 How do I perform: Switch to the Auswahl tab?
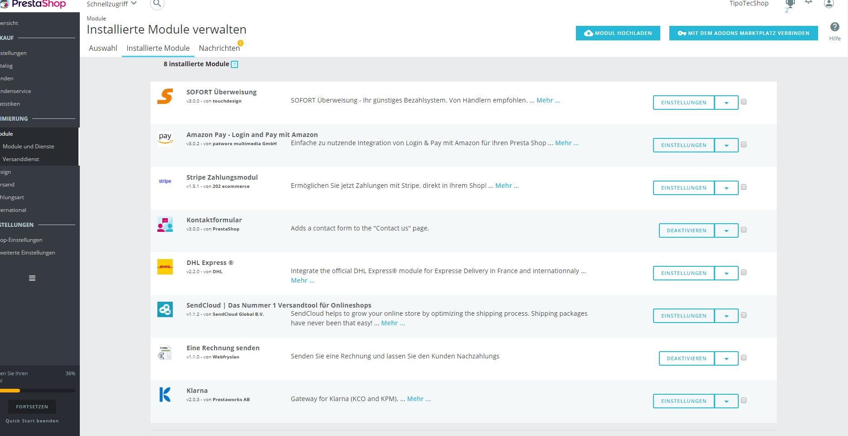tap(103, 48)
